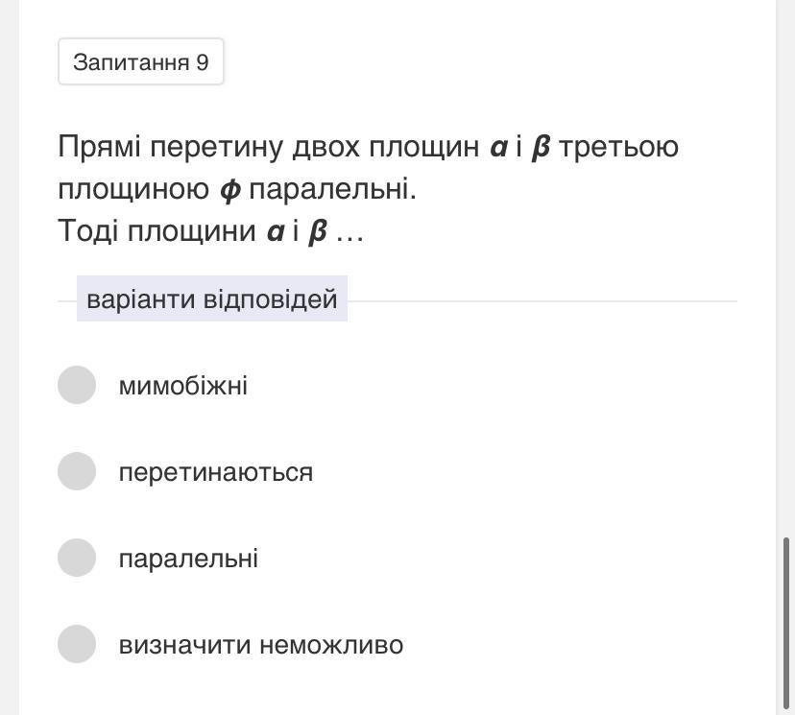Select the radio button for "мимобіжні"
The image size is (795, 715).
pyautogui.click(x=77, y=385)
